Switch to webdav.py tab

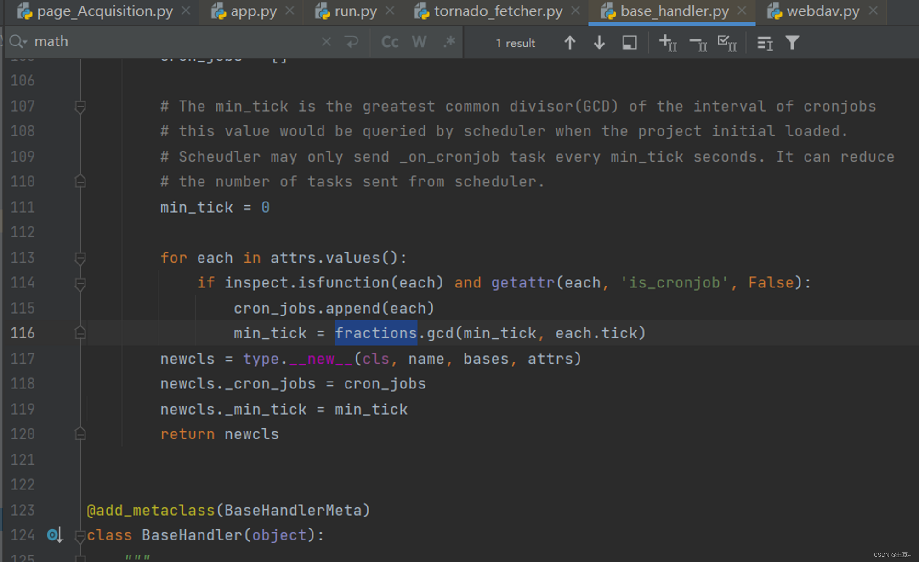click(823, 11)
